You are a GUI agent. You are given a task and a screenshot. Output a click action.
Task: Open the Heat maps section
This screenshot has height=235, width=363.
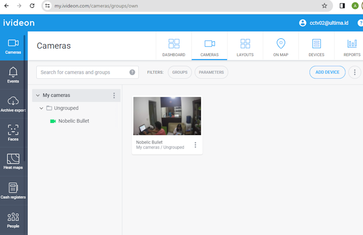click(x=13, y=161)
